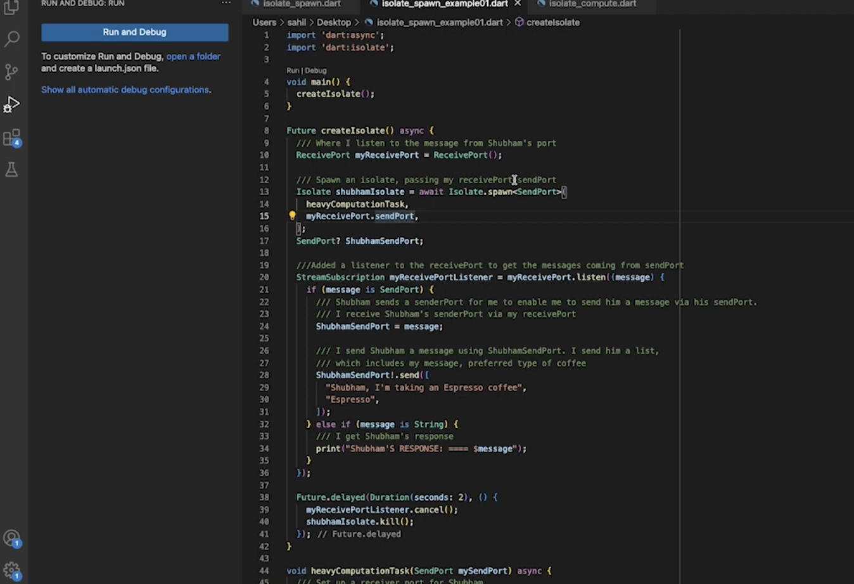This screenshot has height=584, width=854.
Task: Close the isolate_spawn_example01.dart tab
Action: [x=518, y=4]
